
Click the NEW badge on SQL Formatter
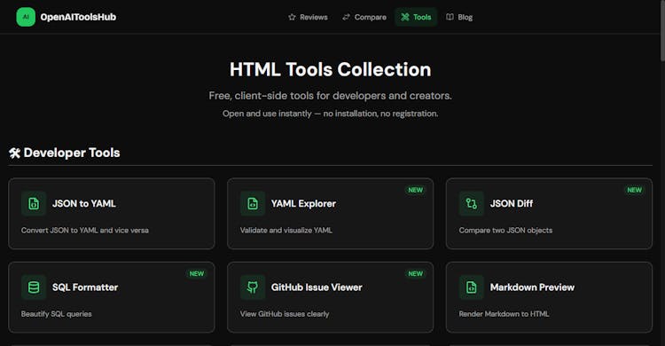[197, 274]
